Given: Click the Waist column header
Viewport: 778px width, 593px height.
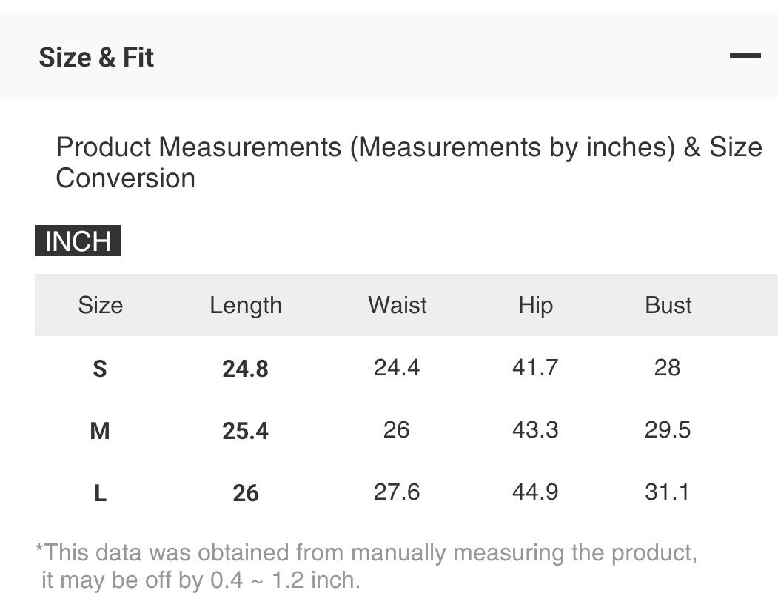Looking at the screenshot, I should coord(398,305).
